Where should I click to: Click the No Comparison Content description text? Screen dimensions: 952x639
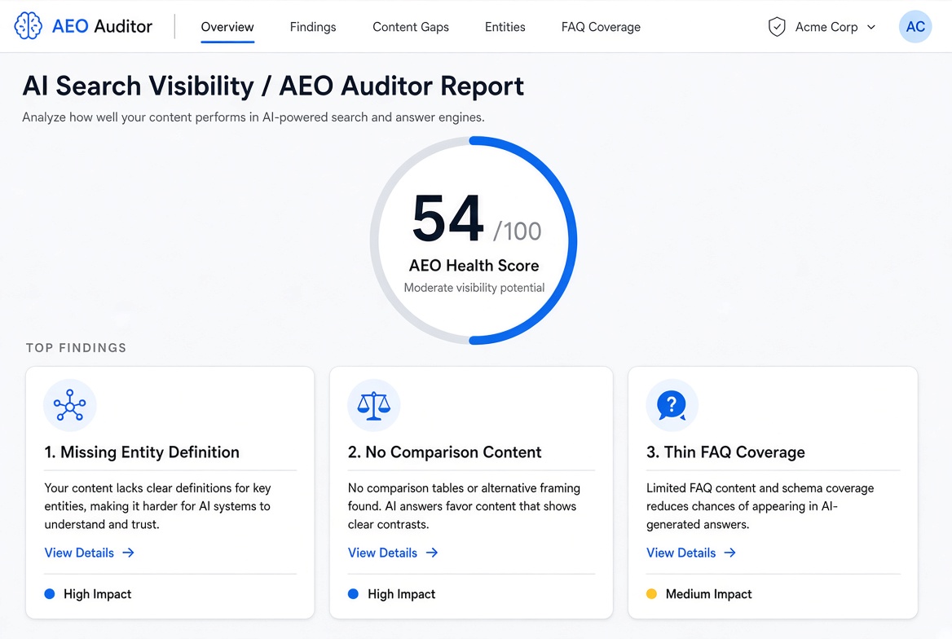464,506
